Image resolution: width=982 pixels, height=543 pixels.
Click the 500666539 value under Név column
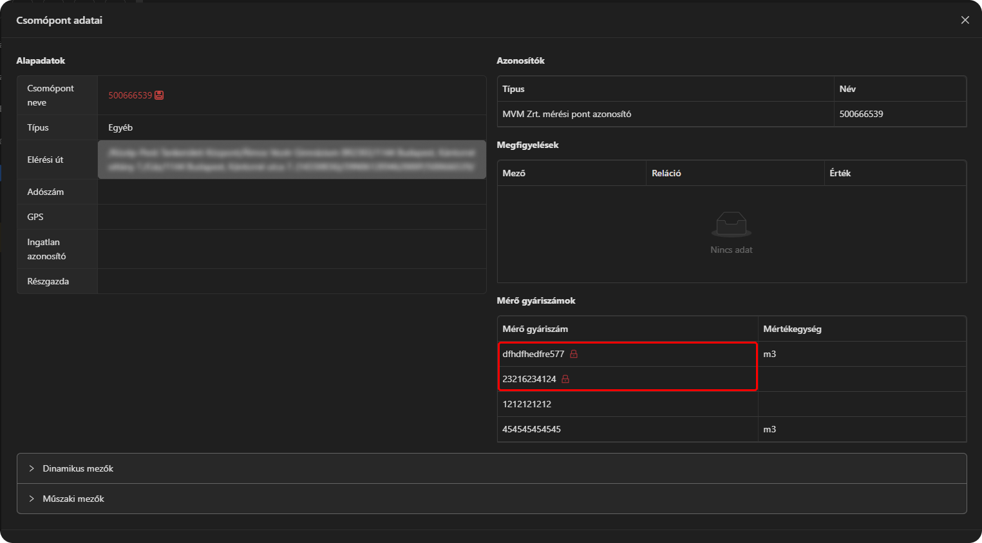coord(861,114)
